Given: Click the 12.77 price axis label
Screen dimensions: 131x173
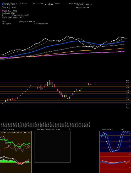Looking at the screenshot, I should 128,100.
